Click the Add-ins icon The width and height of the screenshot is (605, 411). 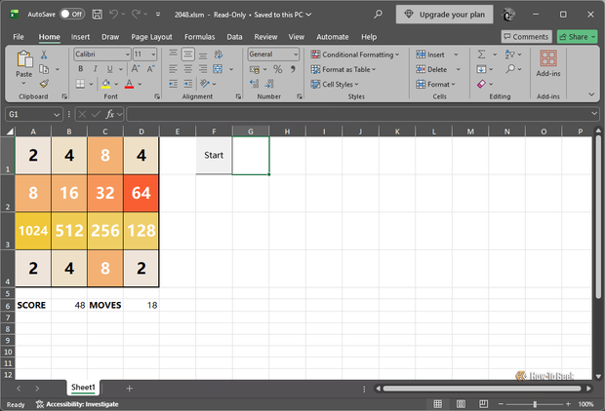tap(547, 58)
